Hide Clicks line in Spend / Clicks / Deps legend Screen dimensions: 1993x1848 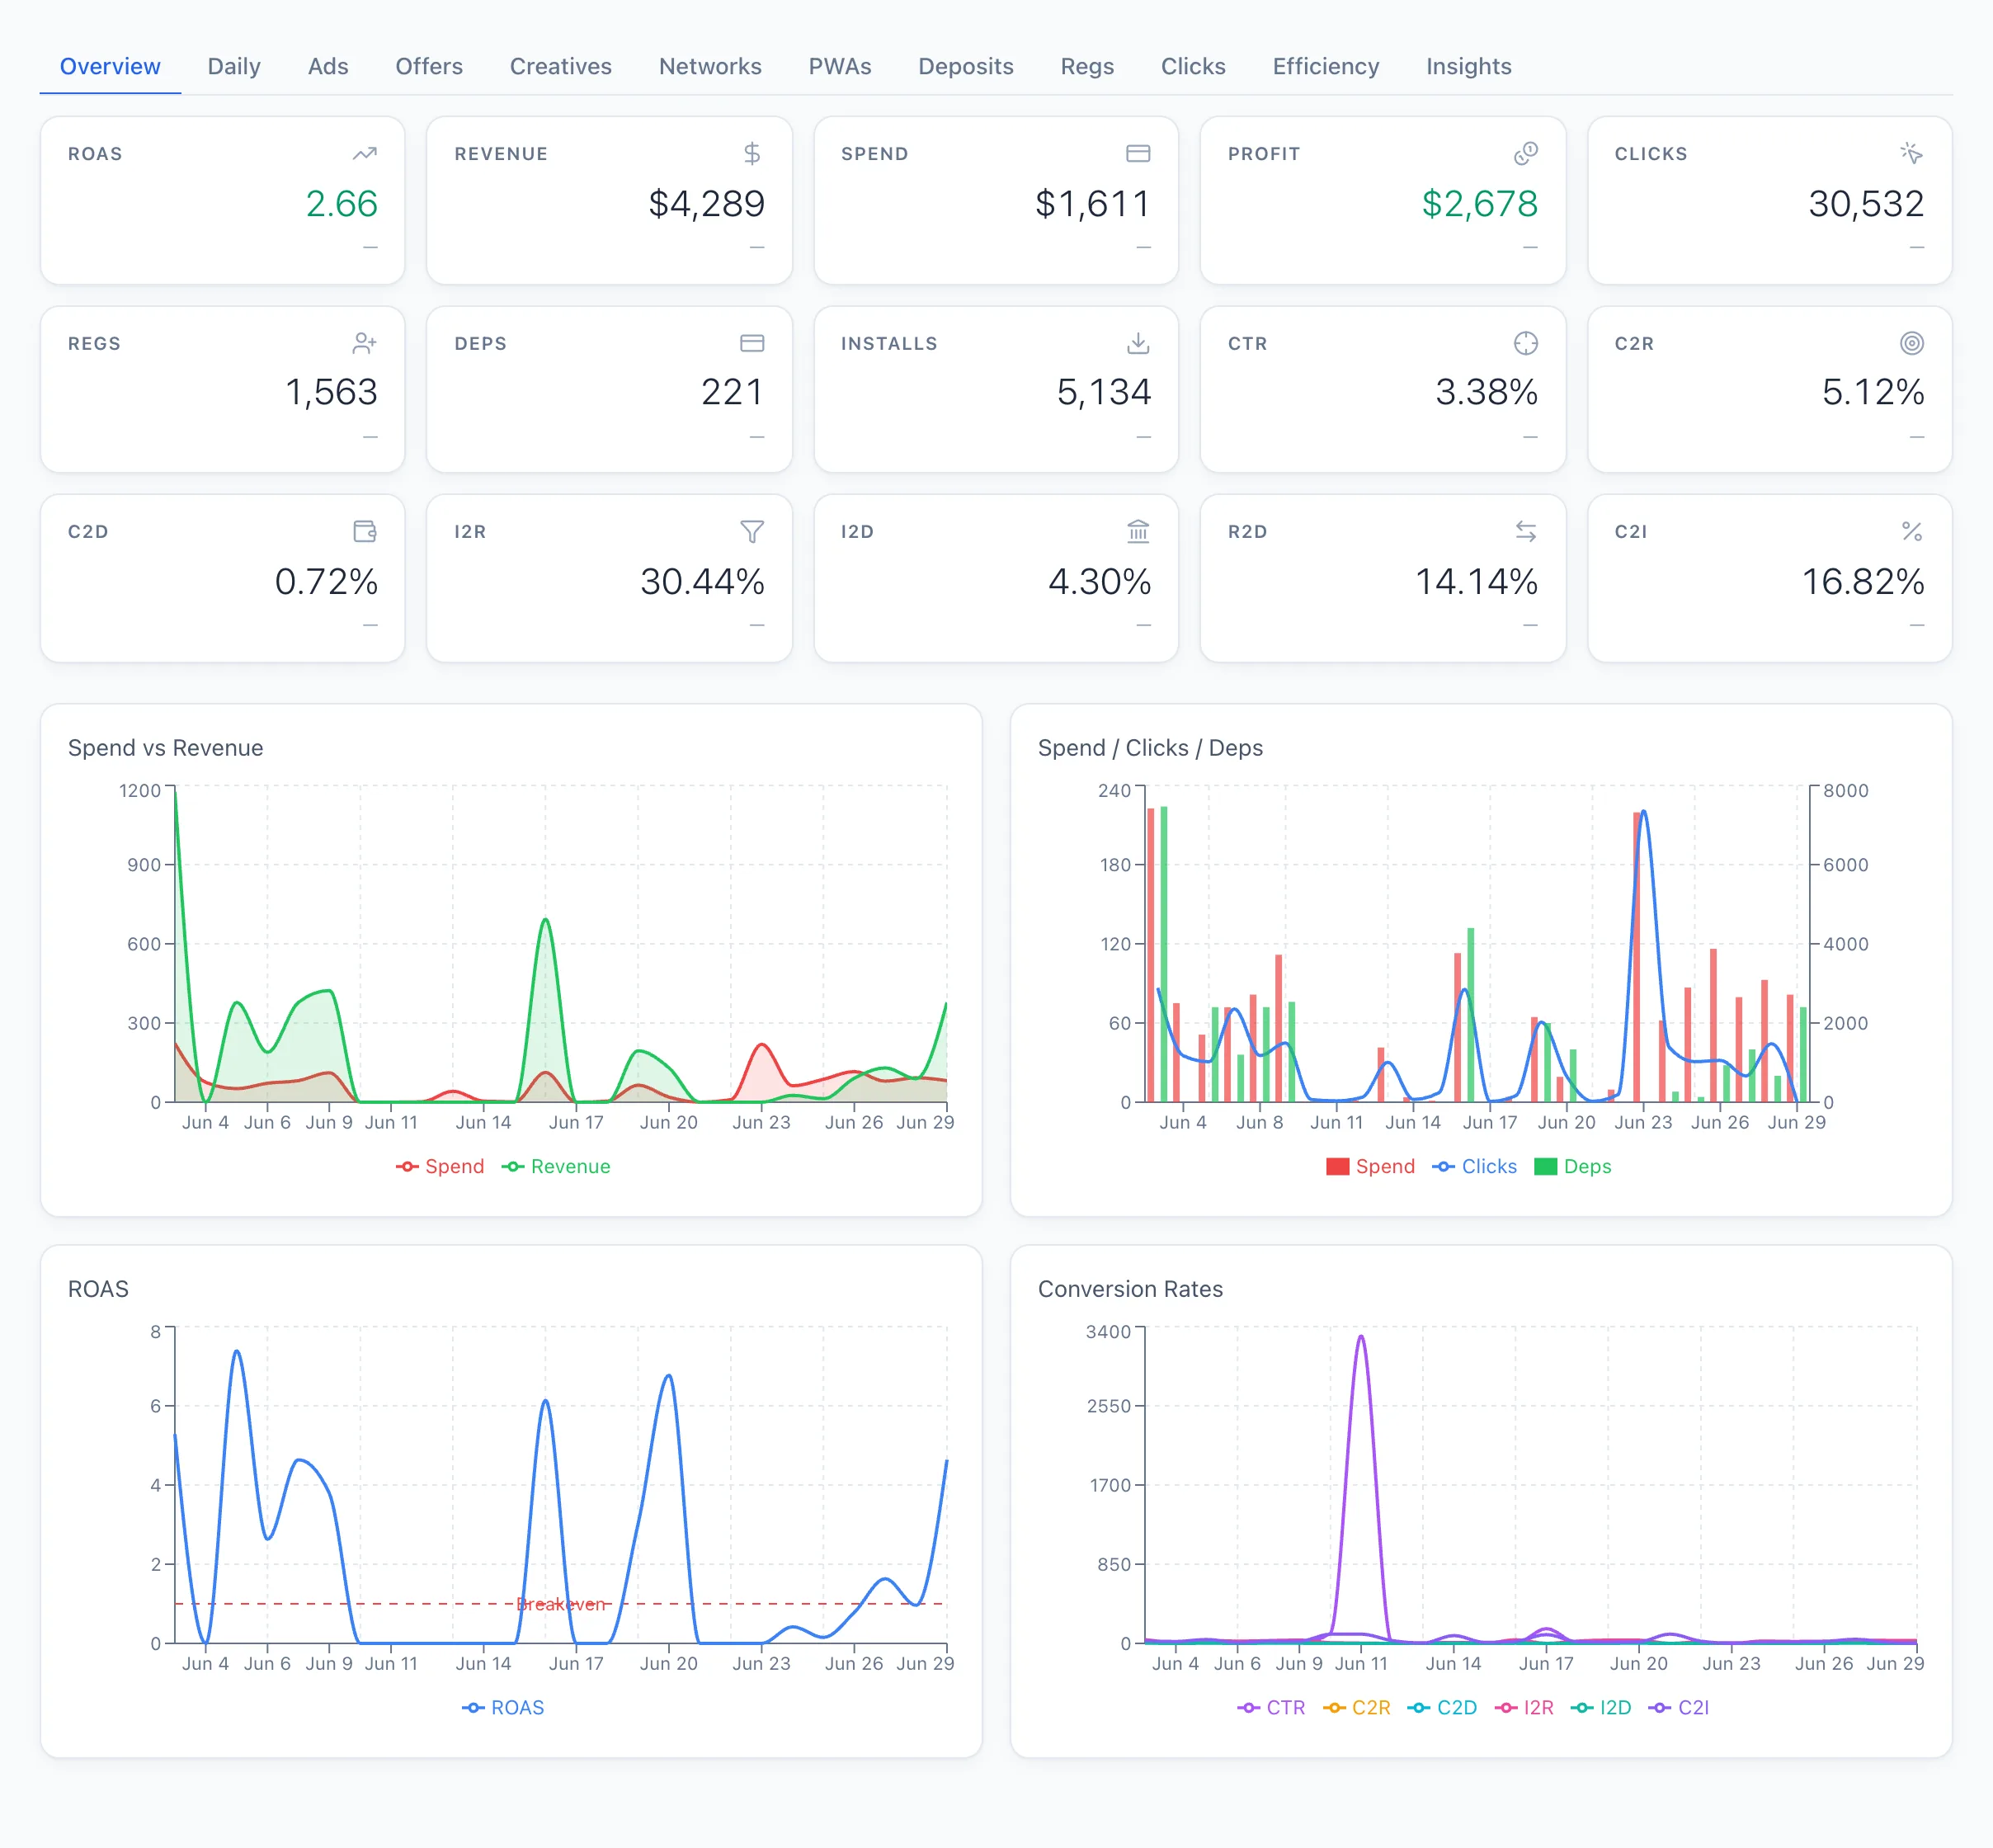click(1474, 1166)
